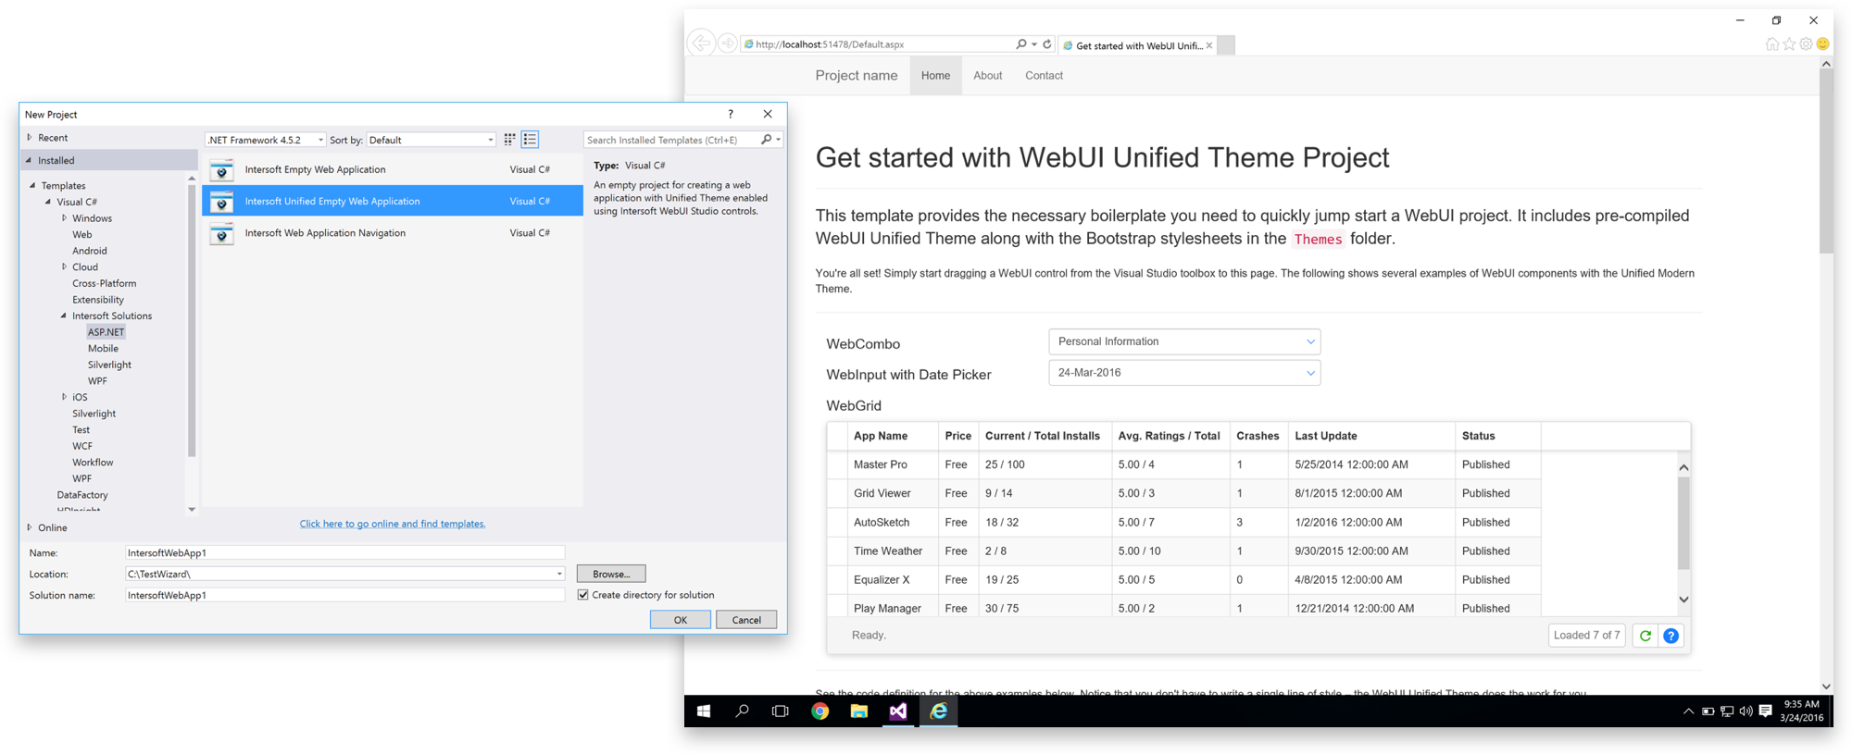Viewport: 1852px width, 755px height.
Task: Switch to the list view icon in New Project
Action: (x=530, y=140)
